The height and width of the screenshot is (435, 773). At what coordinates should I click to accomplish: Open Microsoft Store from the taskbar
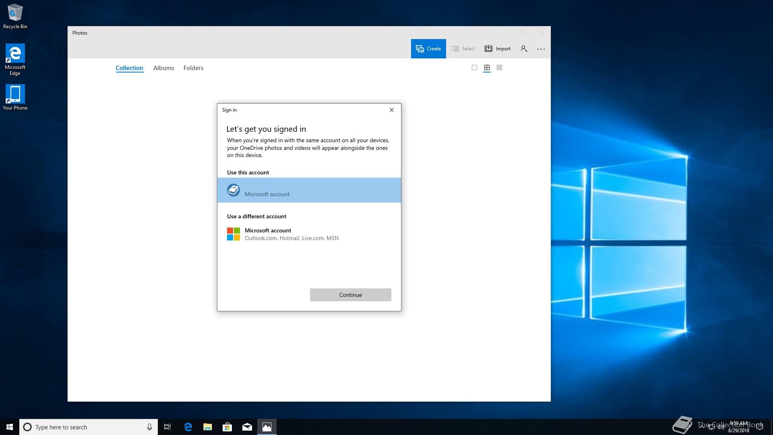pyautogui.click(x=227, y=427)
